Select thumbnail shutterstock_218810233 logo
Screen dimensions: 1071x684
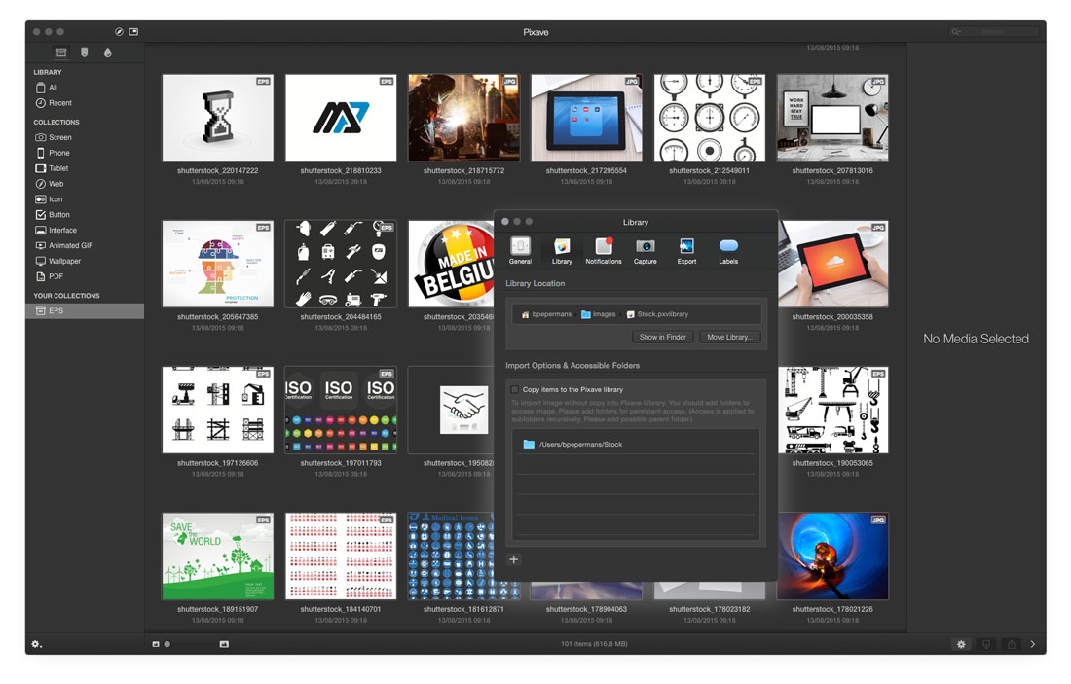click(341, 118)
